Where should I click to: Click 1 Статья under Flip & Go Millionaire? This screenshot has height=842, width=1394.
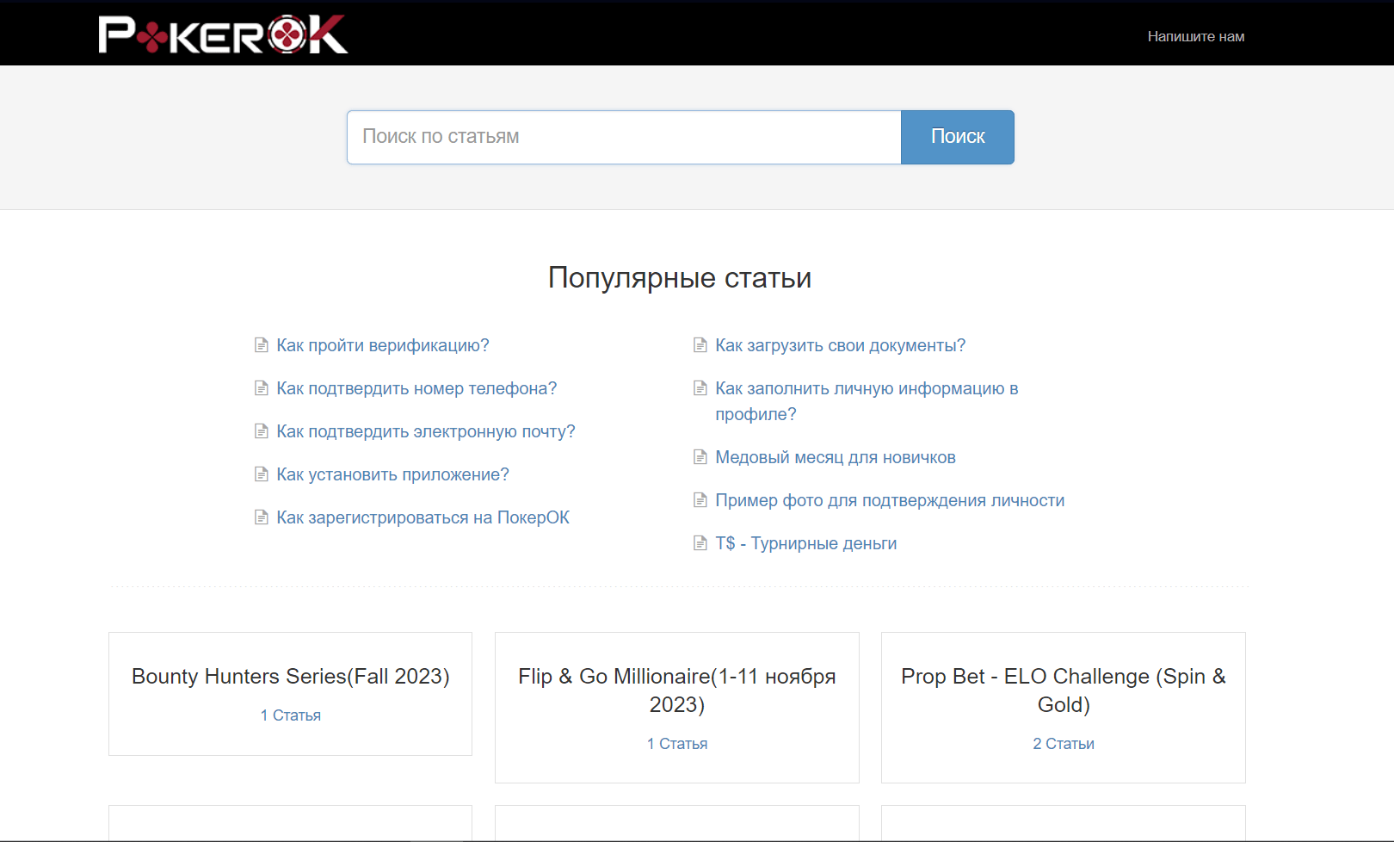tap(677, 744)
